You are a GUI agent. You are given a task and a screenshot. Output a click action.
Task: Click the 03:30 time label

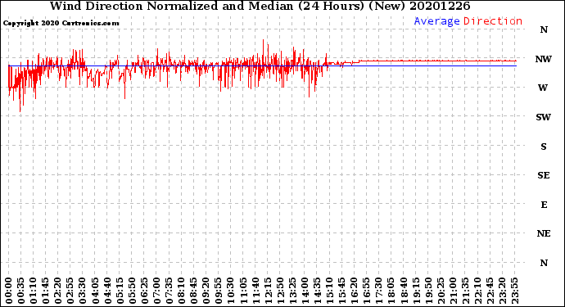[83, 291]
